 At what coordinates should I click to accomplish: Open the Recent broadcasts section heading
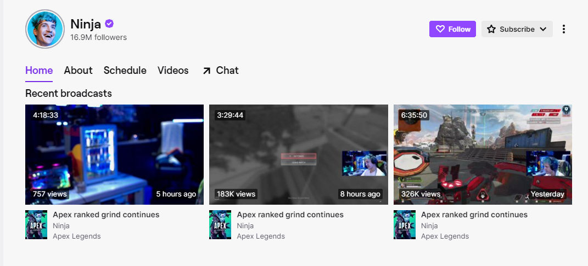[69, 93]
